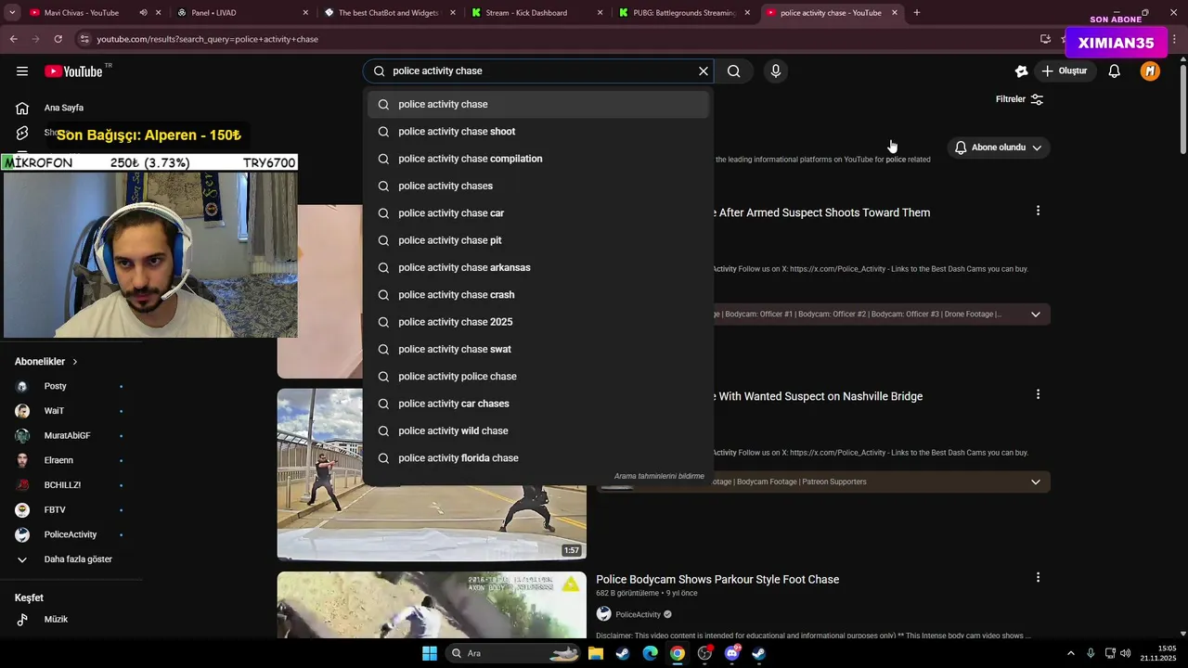The width and height of the screenshot is (1188, 668).
Task: Start voice search with microphone icon
Action: click(776, 71)
